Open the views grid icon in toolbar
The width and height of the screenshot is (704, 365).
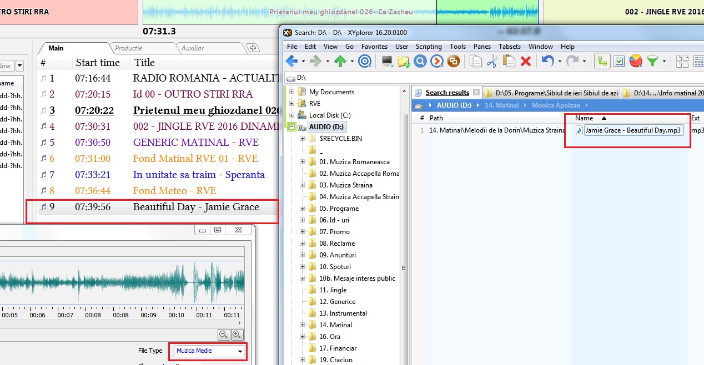[698, 61]
